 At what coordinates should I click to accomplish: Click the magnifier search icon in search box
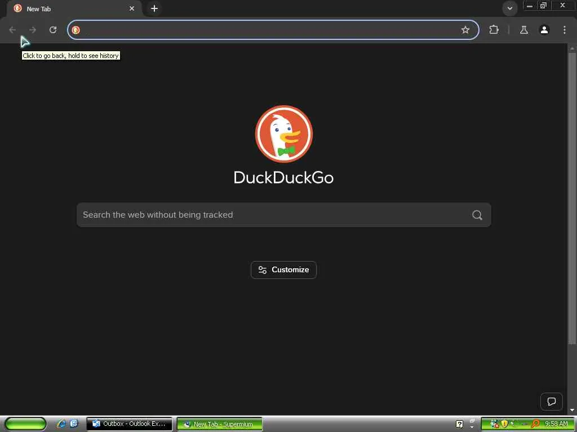point(477,215)
